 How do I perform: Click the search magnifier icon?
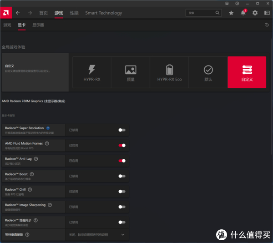[x=217, y=13]
